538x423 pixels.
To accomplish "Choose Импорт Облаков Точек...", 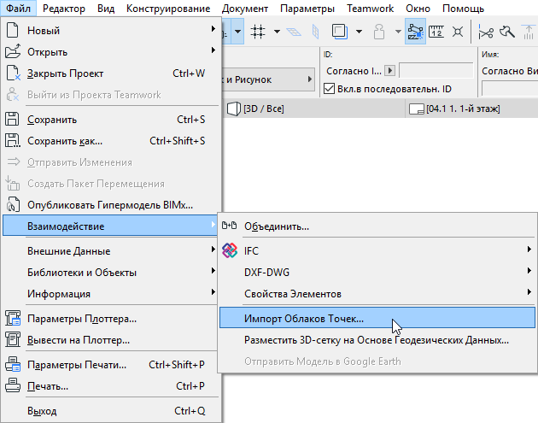I will coord(377,318).
